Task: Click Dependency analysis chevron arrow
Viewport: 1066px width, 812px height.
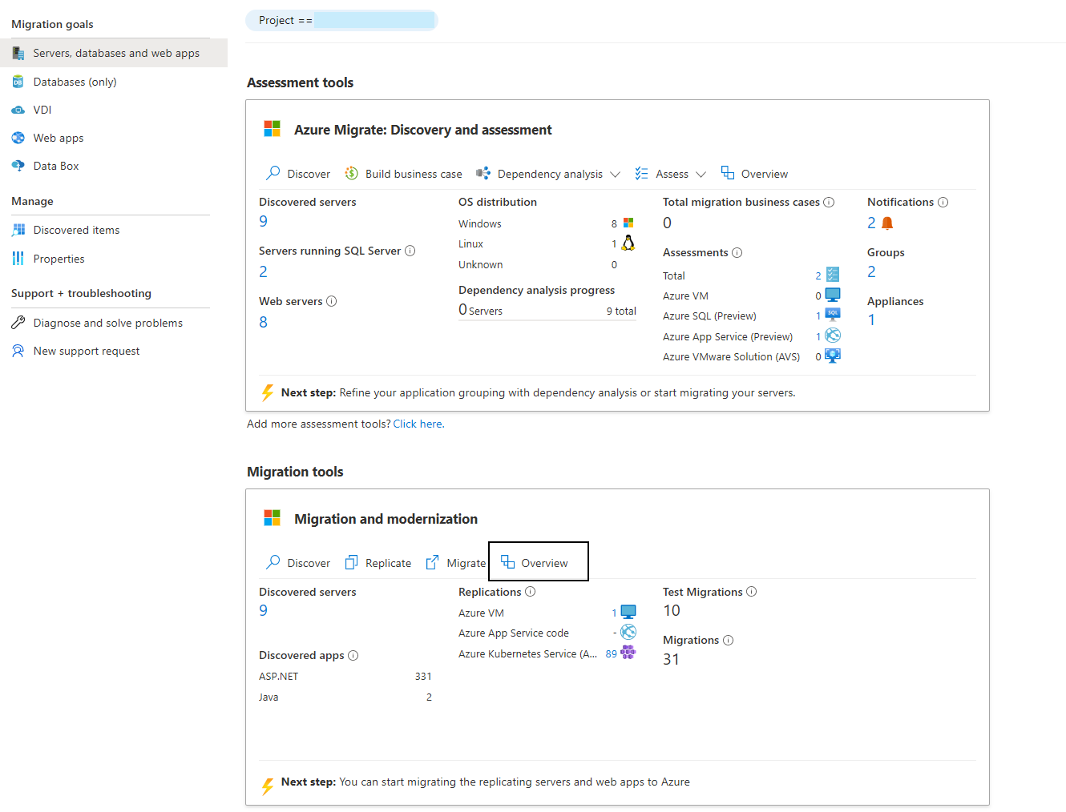Action: pyautogui.click(x=615, y=174)
